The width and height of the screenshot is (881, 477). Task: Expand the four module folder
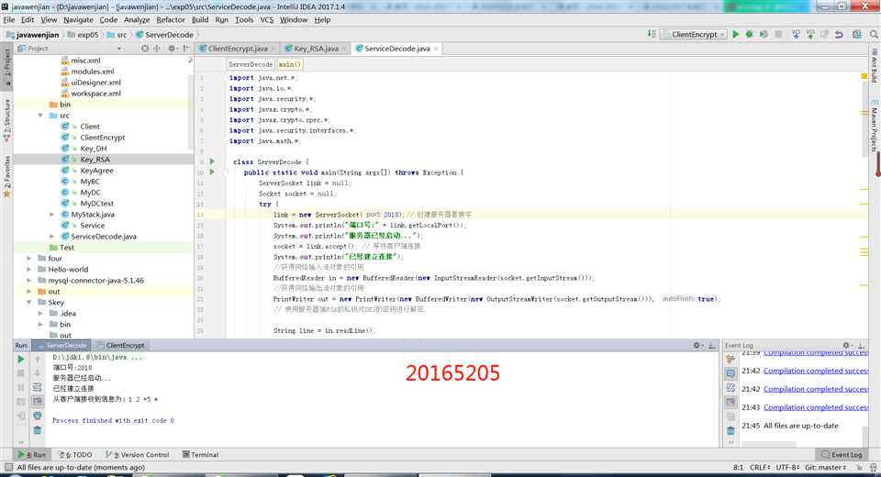click(29, 259)
